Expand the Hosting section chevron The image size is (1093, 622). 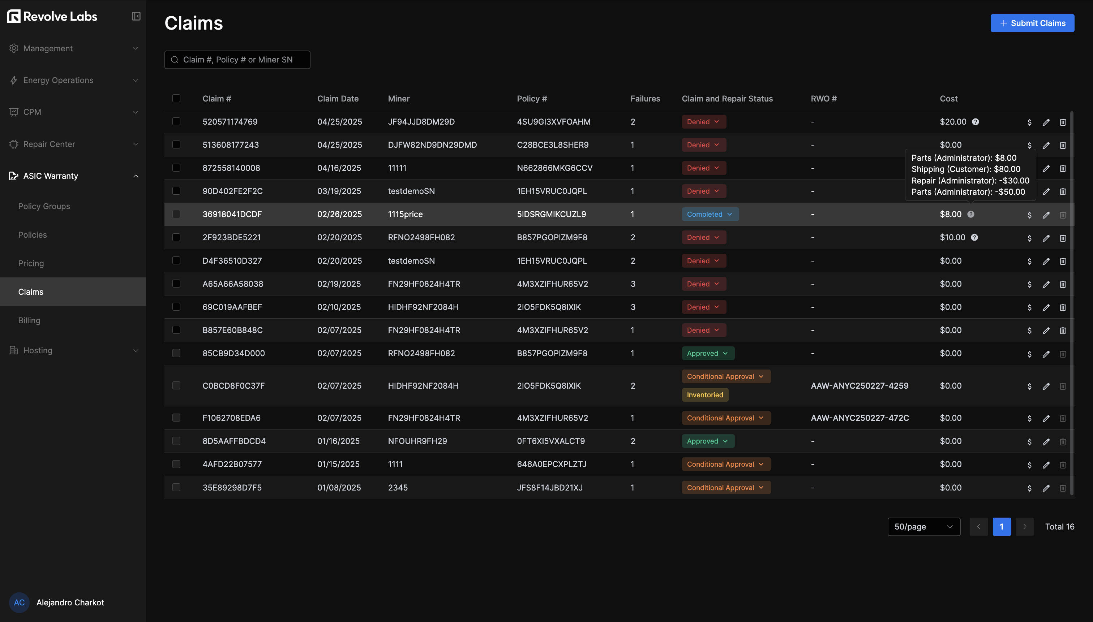(x=136, y=350)
